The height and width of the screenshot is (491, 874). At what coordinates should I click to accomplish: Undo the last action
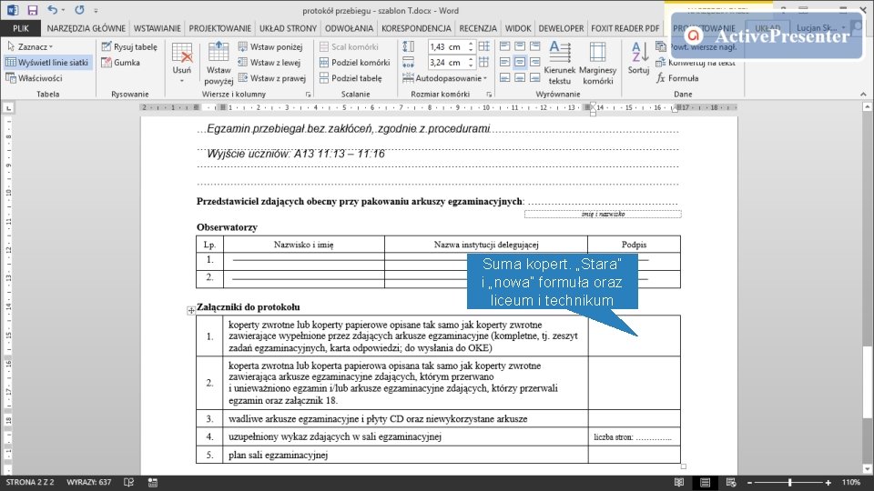tap(52, 10)
